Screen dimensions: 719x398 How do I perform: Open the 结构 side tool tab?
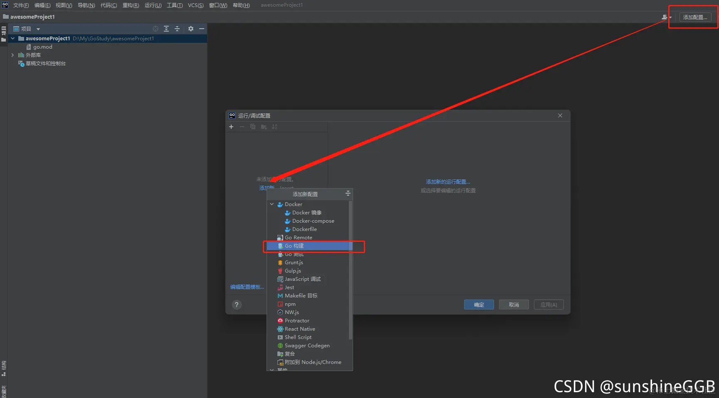(x=4, y=368)
